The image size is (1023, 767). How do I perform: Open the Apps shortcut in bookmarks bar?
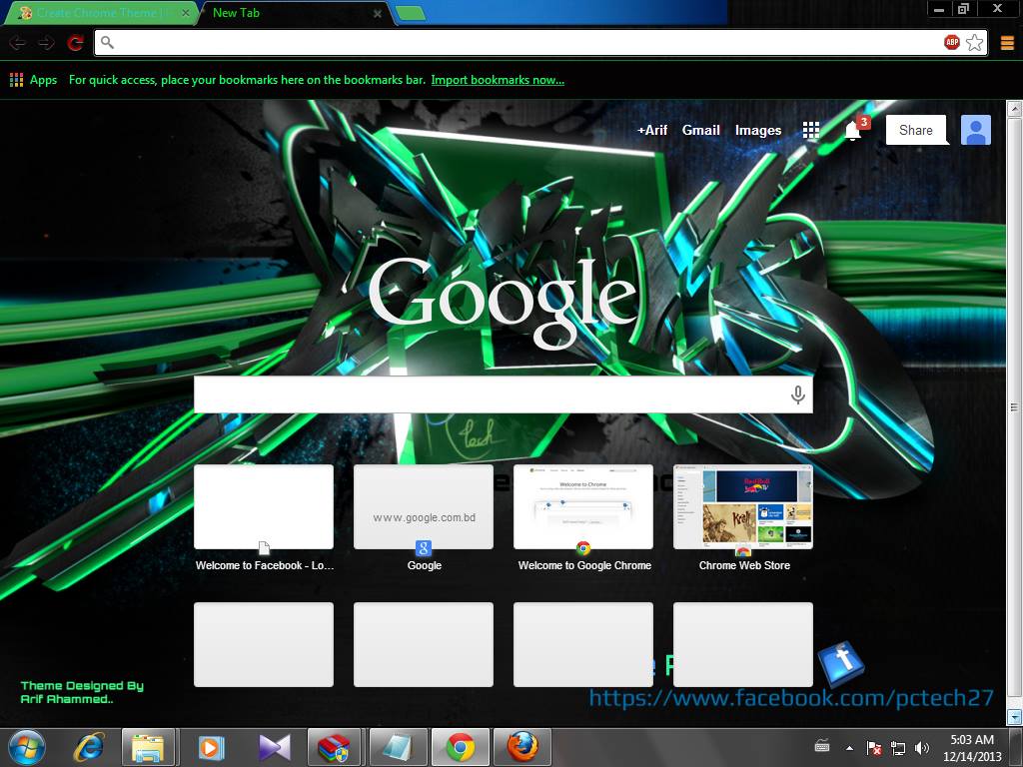(34, 80)
